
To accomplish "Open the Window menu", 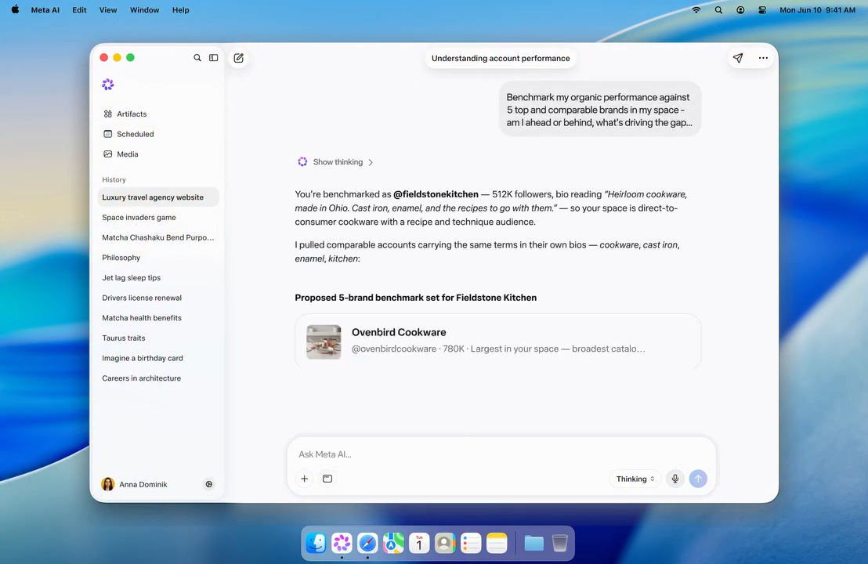I will (x=144, y=10).
